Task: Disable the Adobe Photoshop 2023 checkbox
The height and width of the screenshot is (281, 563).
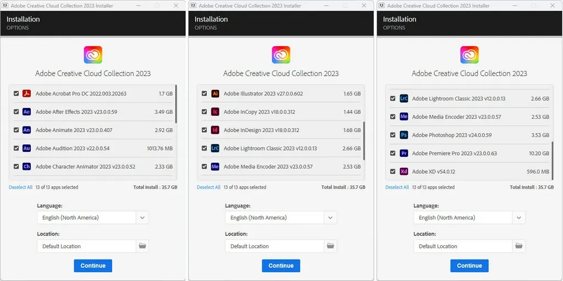Action: click(393, 135)
